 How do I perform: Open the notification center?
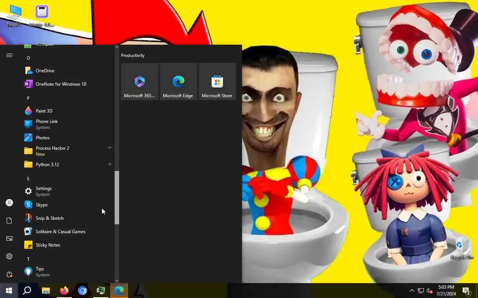(466, 291)
